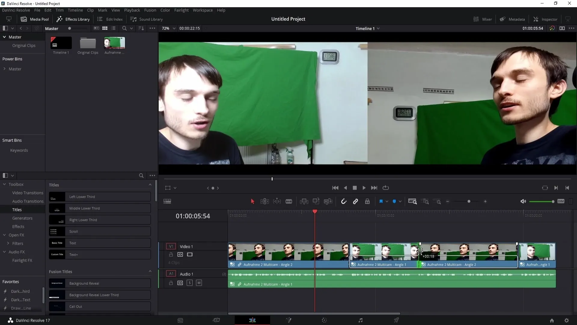Image resolution: width=577 pixels, height=325 pixels.
Task: Switch to the Deliver page icon
Action: [x=396, y=320]
